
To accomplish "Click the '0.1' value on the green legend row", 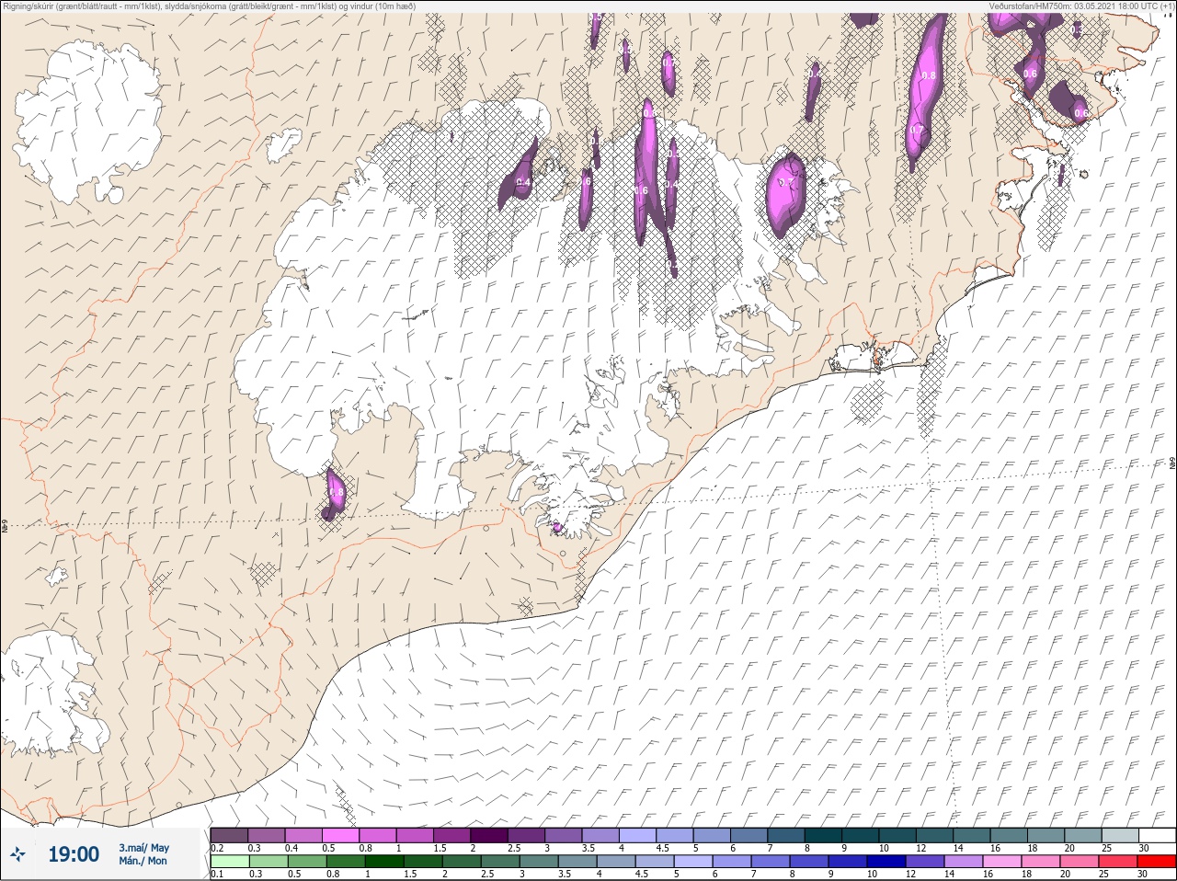I will 217,874.
